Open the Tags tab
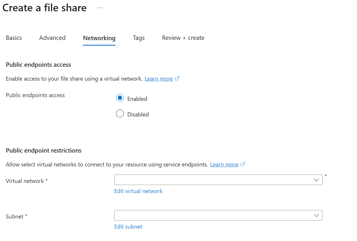The height and width of the screenshot is (241, 357). point(139,38)
